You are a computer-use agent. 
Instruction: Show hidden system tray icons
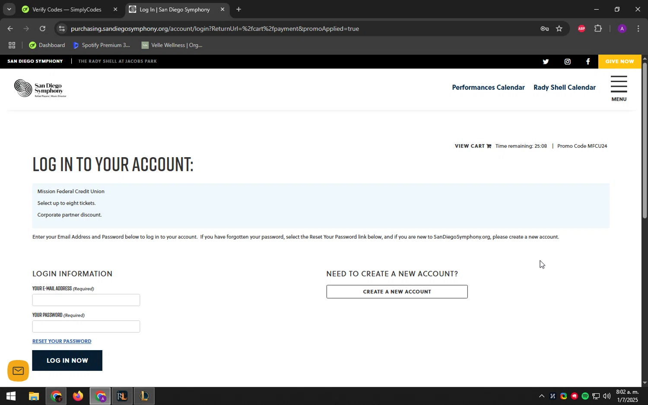541,396
